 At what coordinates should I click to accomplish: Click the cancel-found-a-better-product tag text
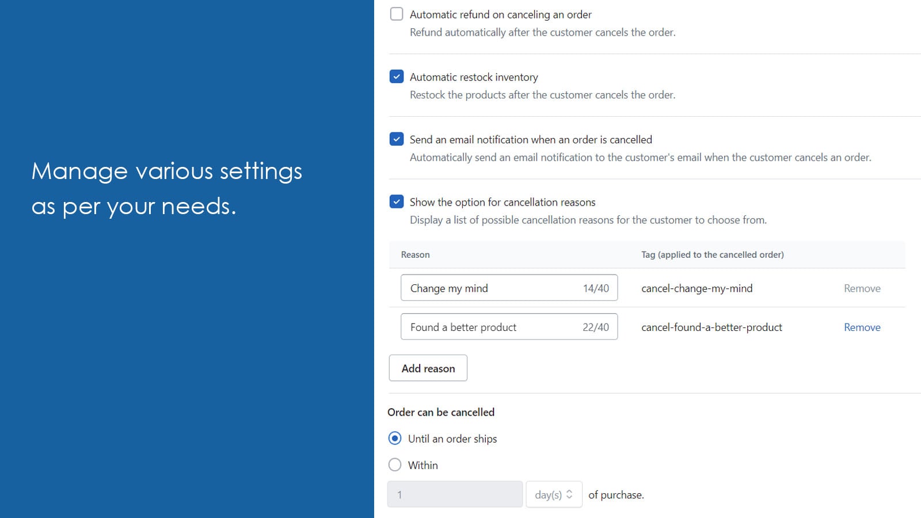pyautogui.click(x=711, y=327)
